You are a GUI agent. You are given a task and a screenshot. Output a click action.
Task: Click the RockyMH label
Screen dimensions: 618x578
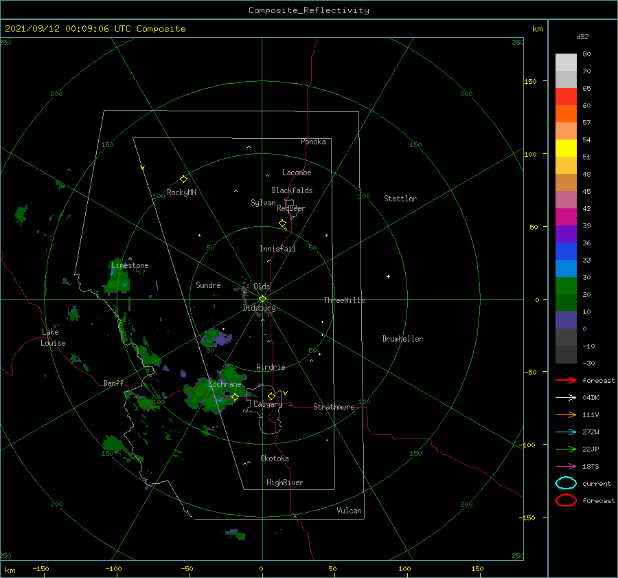(181, 192)
